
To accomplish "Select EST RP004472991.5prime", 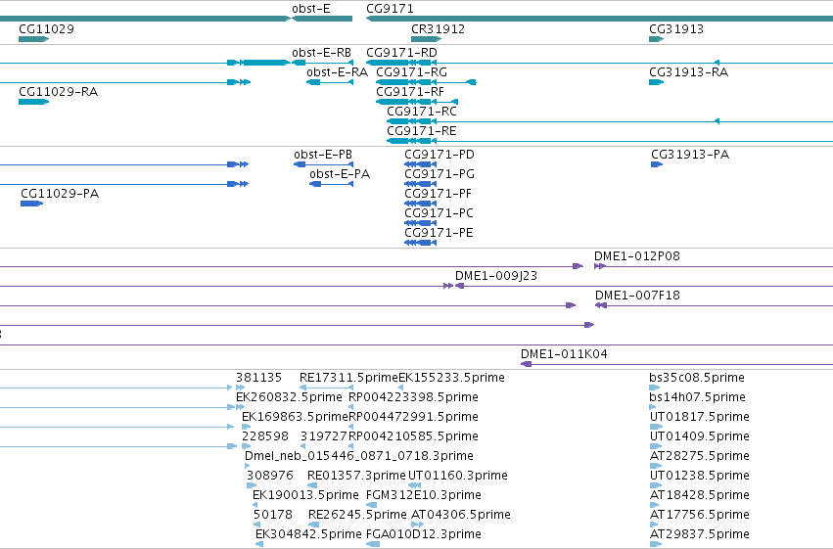I will pyautogui.click(x=413, y=417).
